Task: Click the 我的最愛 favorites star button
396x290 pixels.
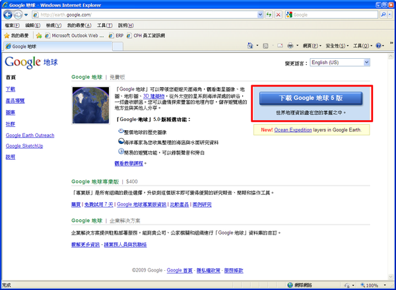Action: (16, 36)
